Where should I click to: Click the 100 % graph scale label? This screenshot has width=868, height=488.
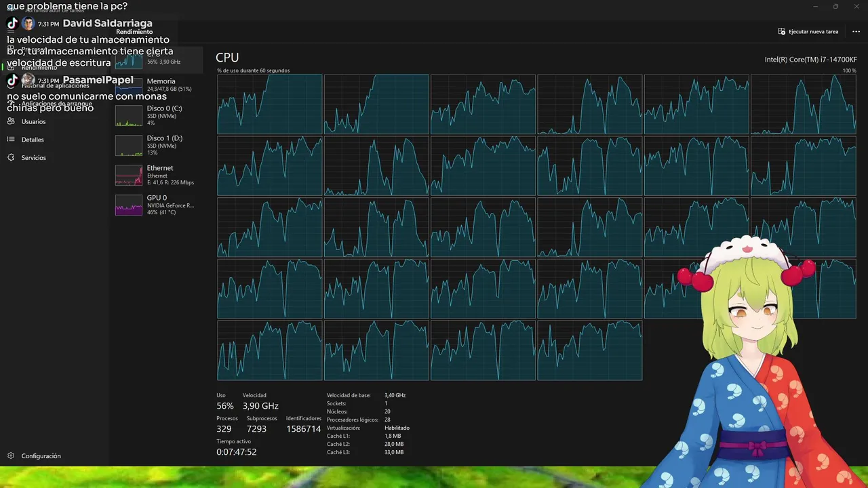coord(849,70)
